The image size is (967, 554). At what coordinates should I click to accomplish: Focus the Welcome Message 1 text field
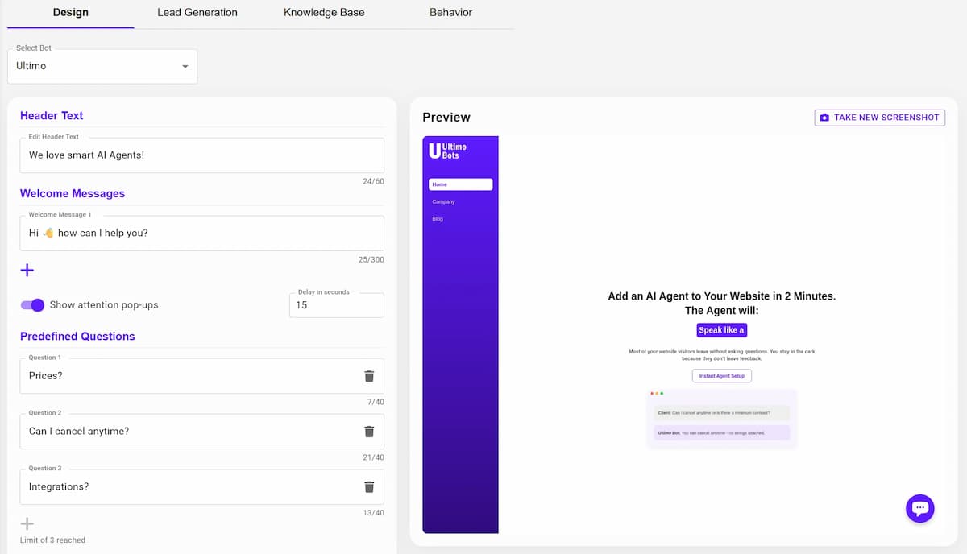coord(201,234)
